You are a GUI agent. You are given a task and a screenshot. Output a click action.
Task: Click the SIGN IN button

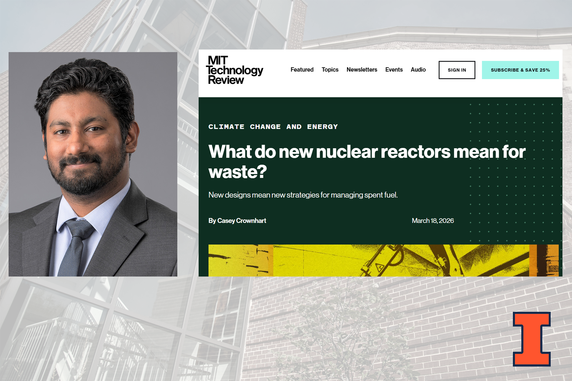click(457, 70)
